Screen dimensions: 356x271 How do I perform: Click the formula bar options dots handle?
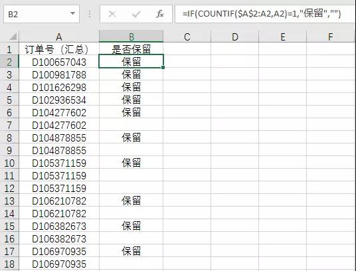pos(90,15)
